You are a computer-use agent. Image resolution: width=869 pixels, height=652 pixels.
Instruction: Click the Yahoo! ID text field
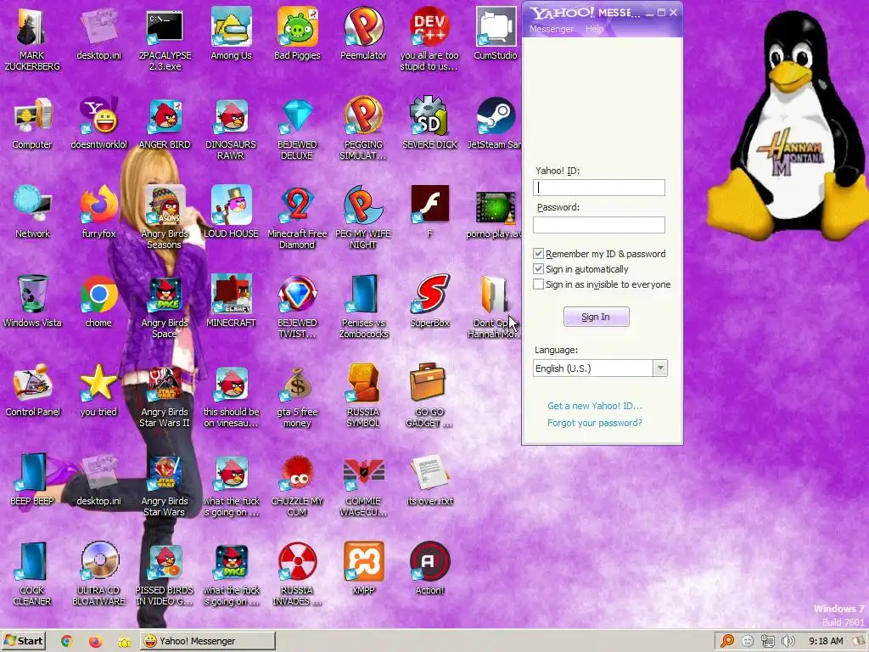599,188
